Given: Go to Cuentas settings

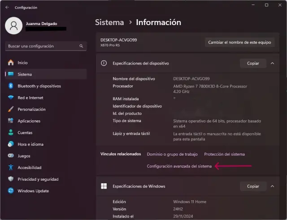Looking at the screenshot, I should 25,132.
